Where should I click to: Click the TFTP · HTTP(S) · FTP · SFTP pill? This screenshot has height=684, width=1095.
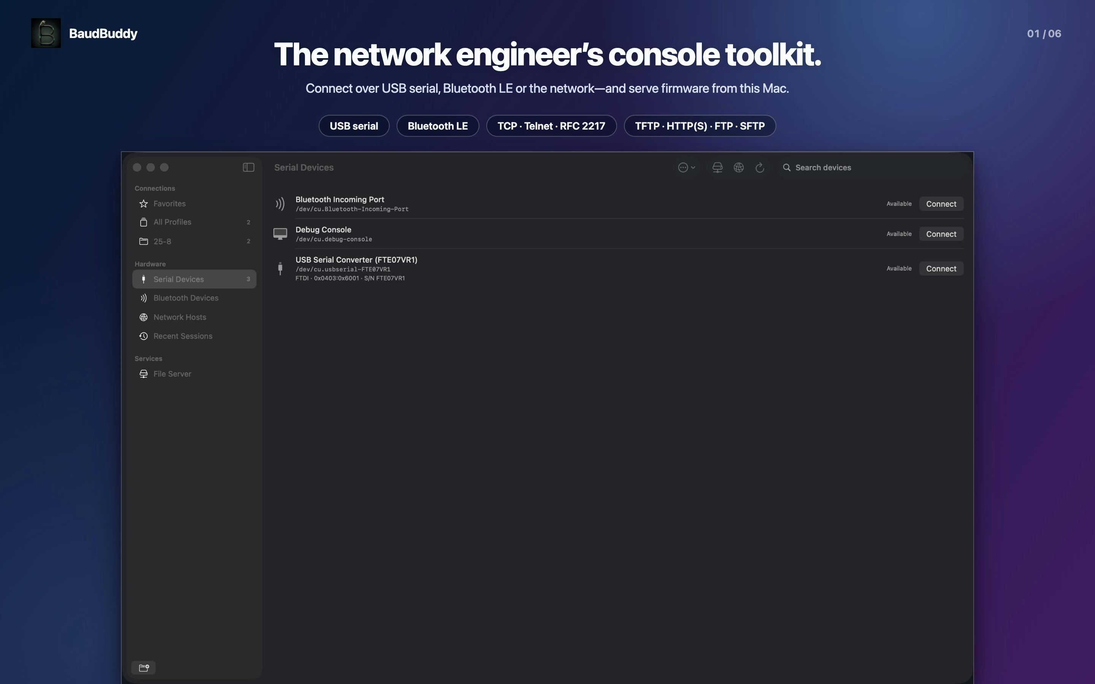point(700,126)
